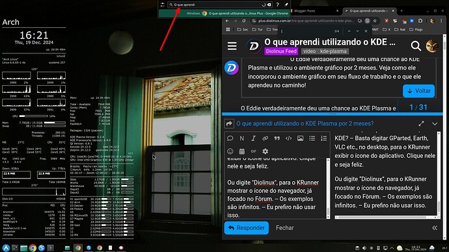Apply bold formatting (N) in composer
This screenshot has width=449, height=252.
241,138
